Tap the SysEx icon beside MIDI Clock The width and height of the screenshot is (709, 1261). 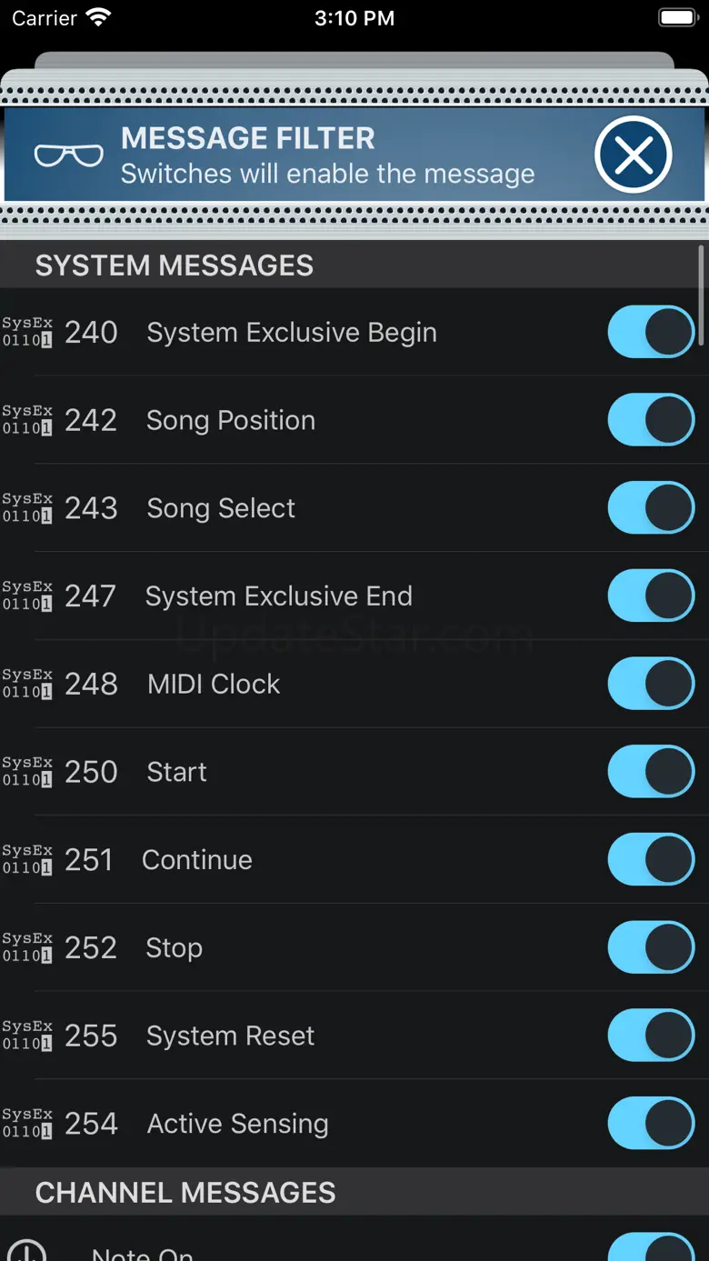pyautogui.click(x=27, y=684)
